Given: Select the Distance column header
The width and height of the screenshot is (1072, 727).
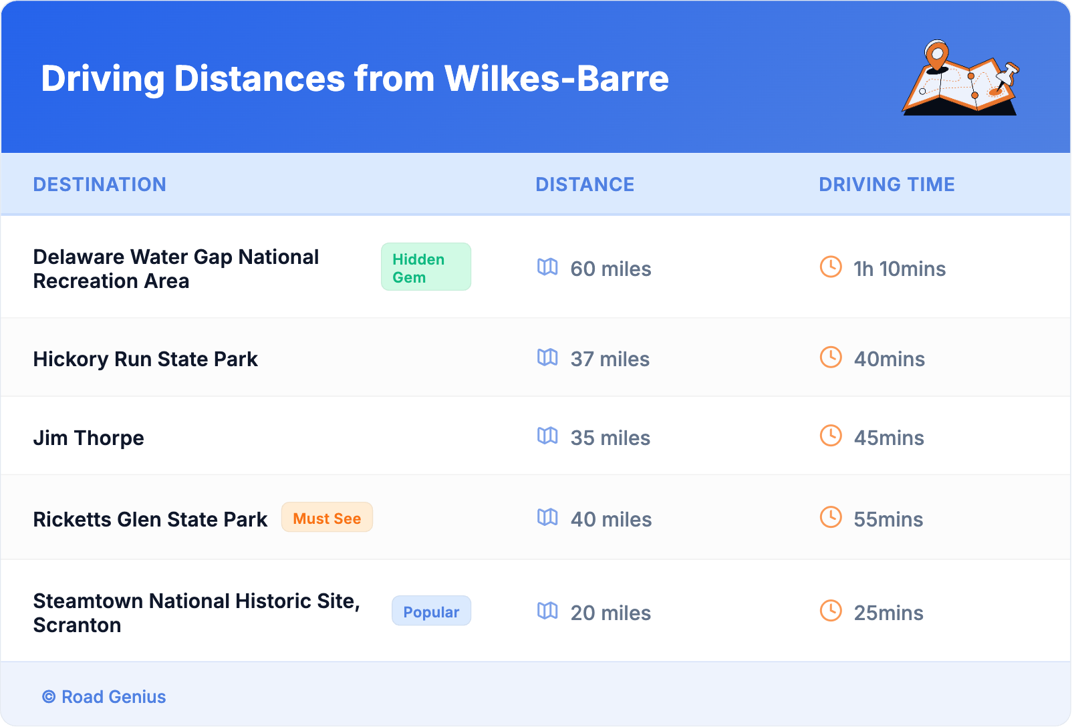Looking at the screenshot, I should tap(585, 184).
